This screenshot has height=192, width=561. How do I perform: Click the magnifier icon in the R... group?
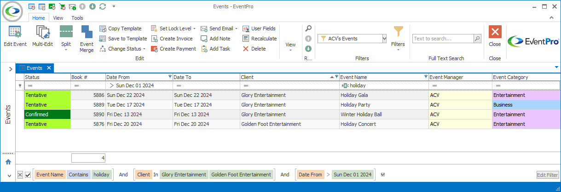[x=308, y=28]
